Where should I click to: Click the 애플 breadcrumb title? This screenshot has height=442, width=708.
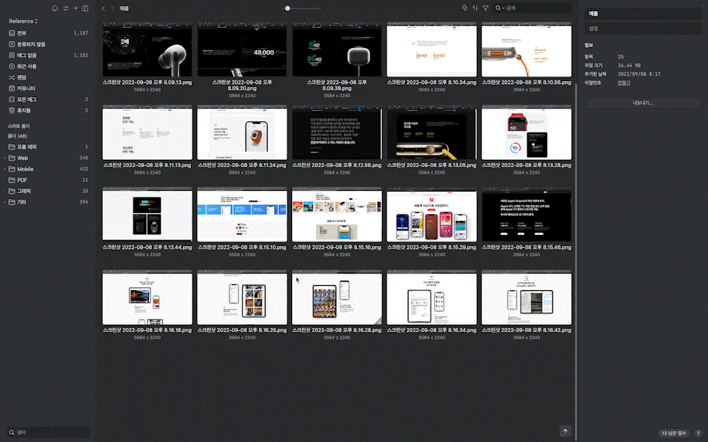[x=124, y=8]
